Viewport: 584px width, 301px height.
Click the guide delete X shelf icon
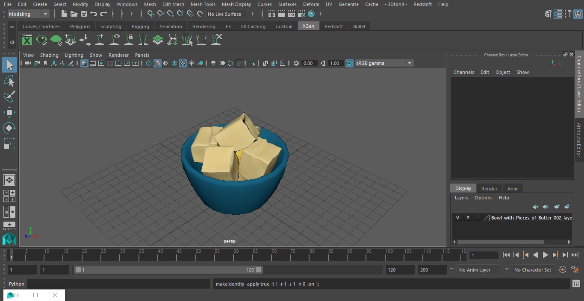pos(216,40)
